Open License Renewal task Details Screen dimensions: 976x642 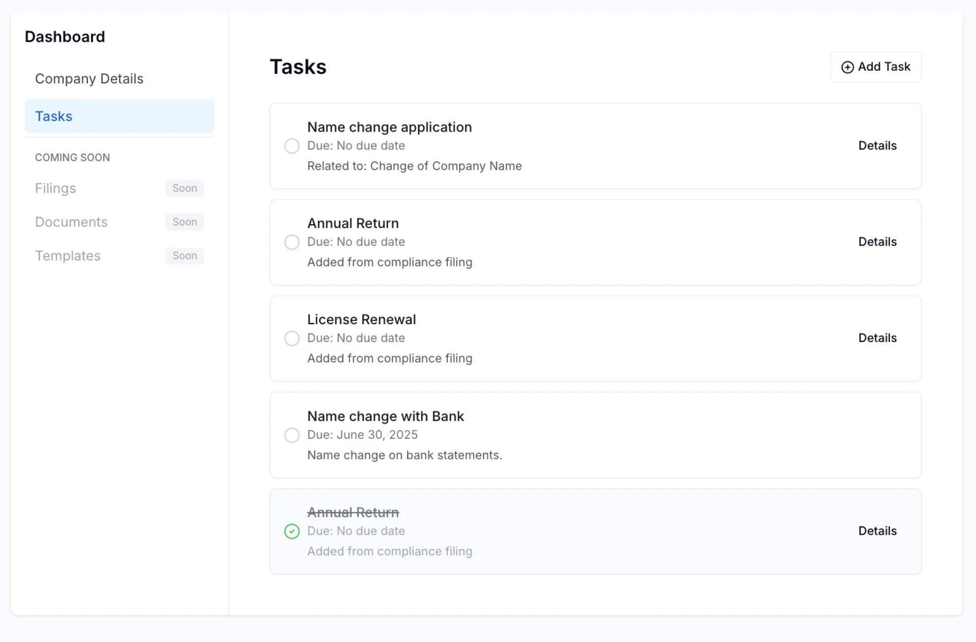tap(877, 338)
